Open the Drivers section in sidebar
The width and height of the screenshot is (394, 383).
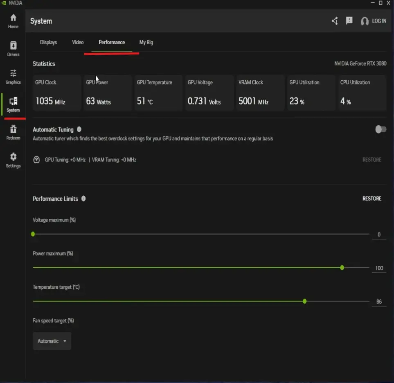click(x=13, y=48)
